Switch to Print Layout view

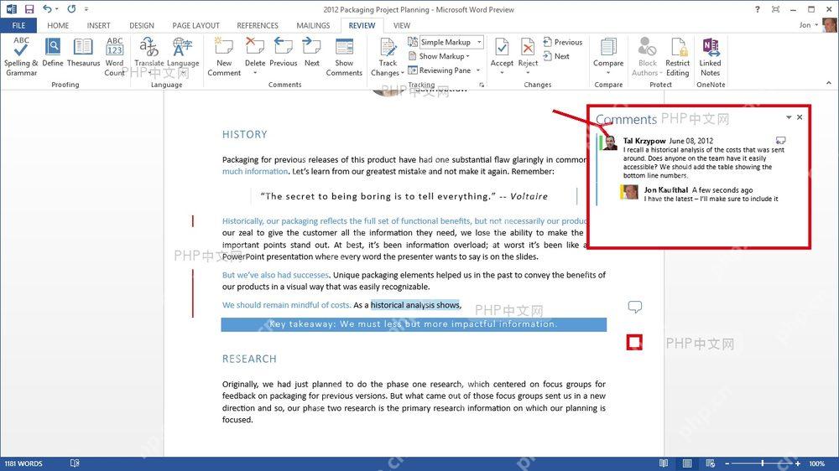click(687, 463)
